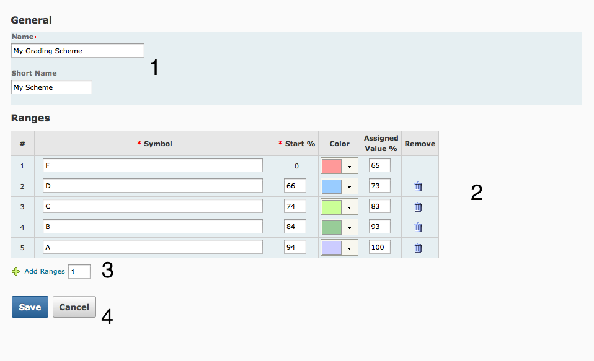Image resolution: width=594 pixels, height=361 pixels.
Task: Click the Add Ranges quantity box
Action: pos(79,272)
